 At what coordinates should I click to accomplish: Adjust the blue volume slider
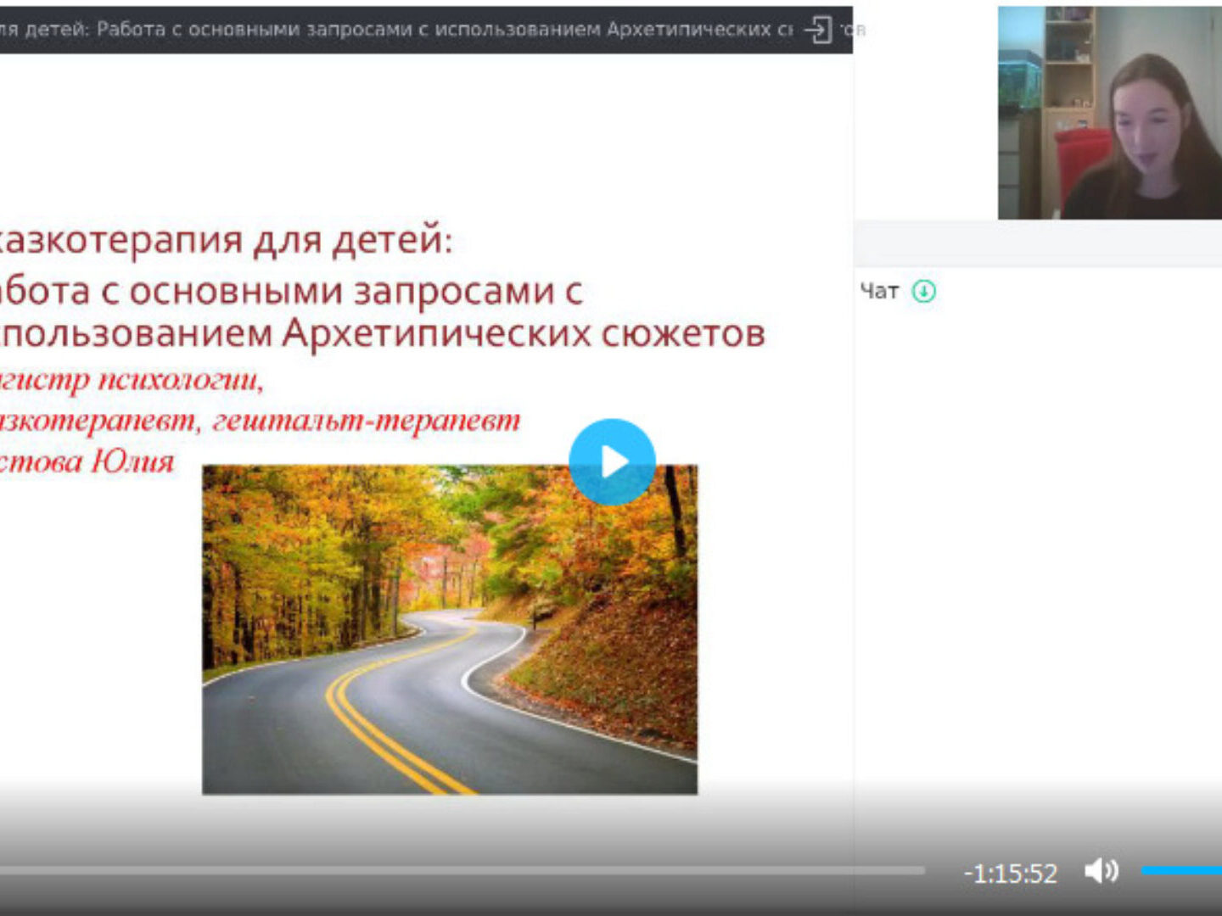(x=1180, y=870)
